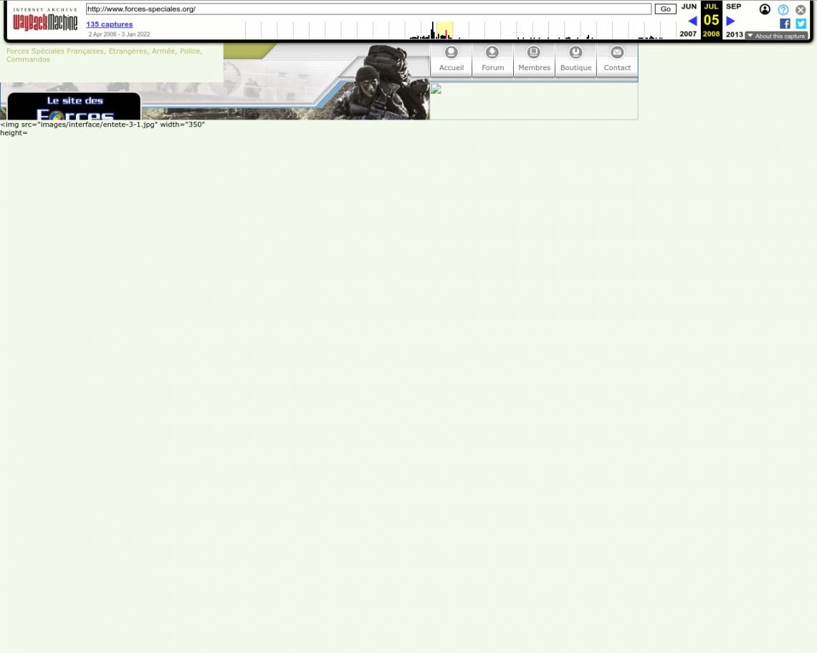Jump to the 2013 capture year

tap(734, 34)
